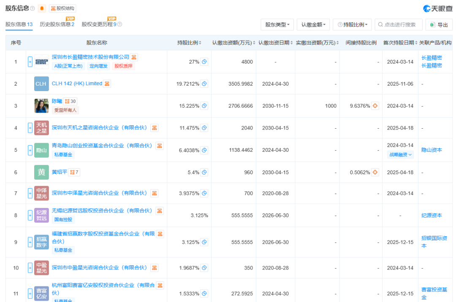This screenshot has height=302, width=456.
Task: Expand row 1 深圳市长盈精密 plus toggle
Action: click(x=30, y=62)
